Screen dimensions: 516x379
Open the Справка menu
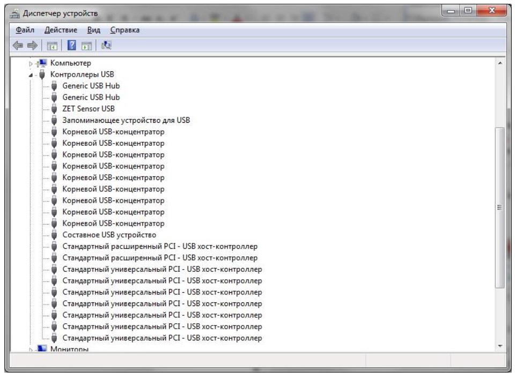coord(125,30)
